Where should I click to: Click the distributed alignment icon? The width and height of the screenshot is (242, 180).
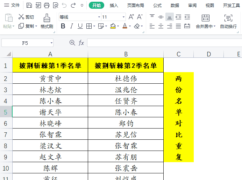click(187, 26)
